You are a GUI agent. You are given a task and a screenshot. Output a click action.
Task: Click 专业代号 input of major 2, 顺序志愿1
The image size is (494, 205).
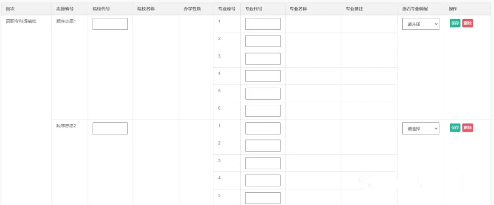coord(262,41)
